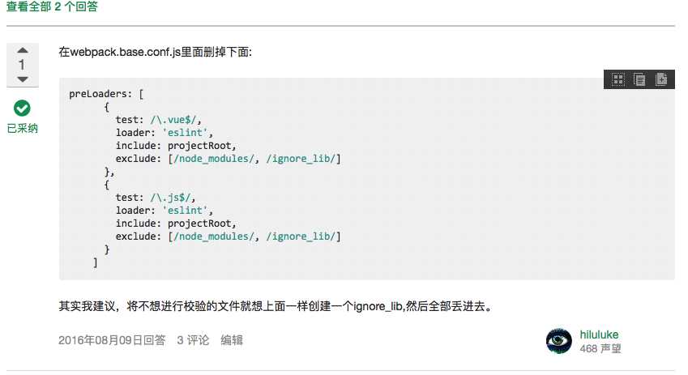
Task: Visit the hiluluke user profile link
Action: tap(600, 334)
